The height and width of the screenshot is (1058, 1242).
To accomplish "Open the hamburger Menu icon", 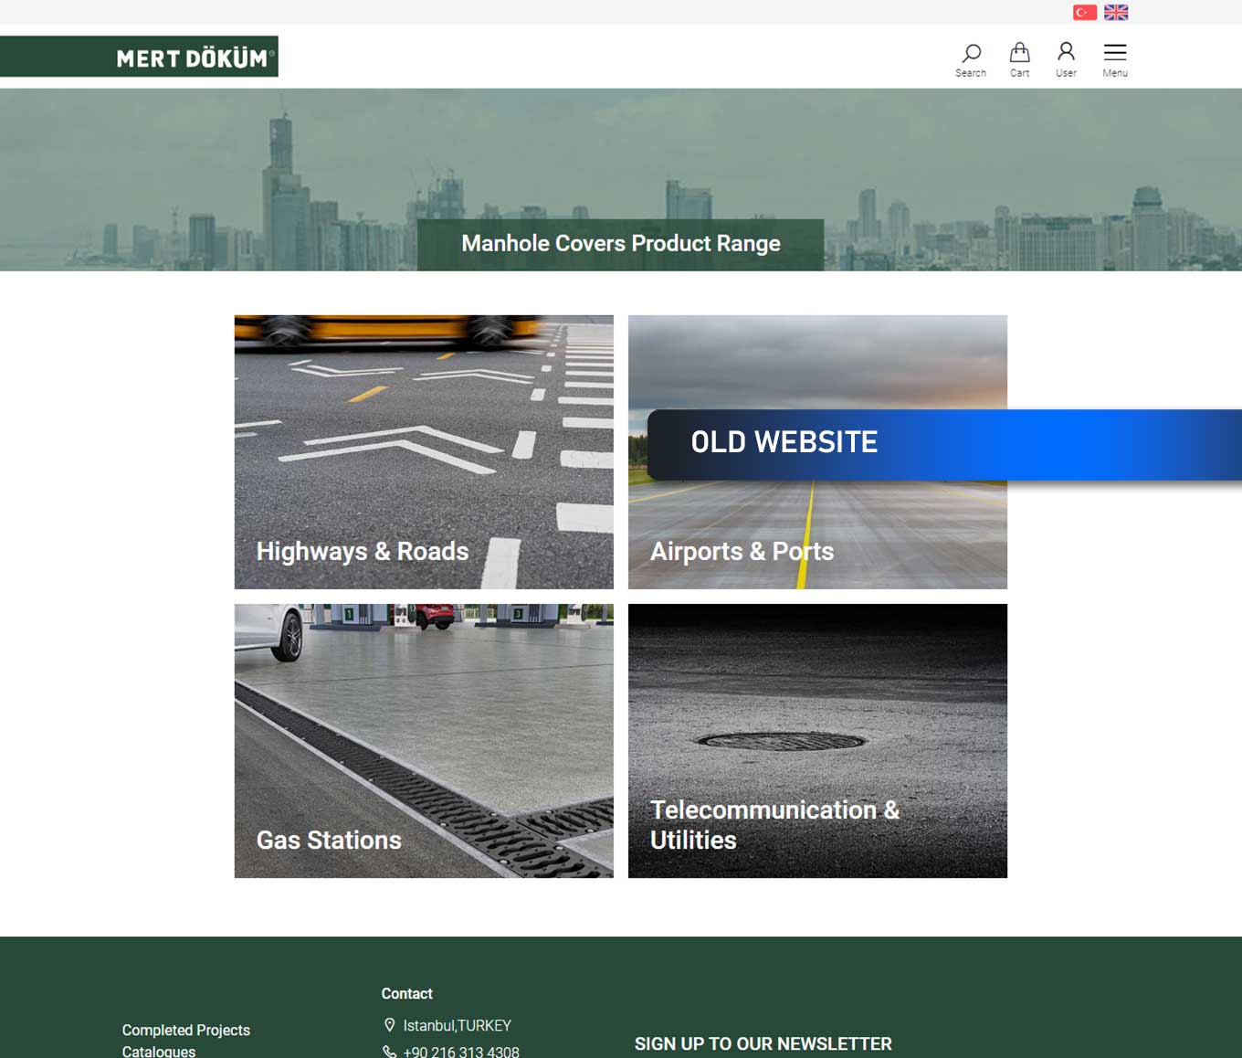I will [x=1115, y=59].
